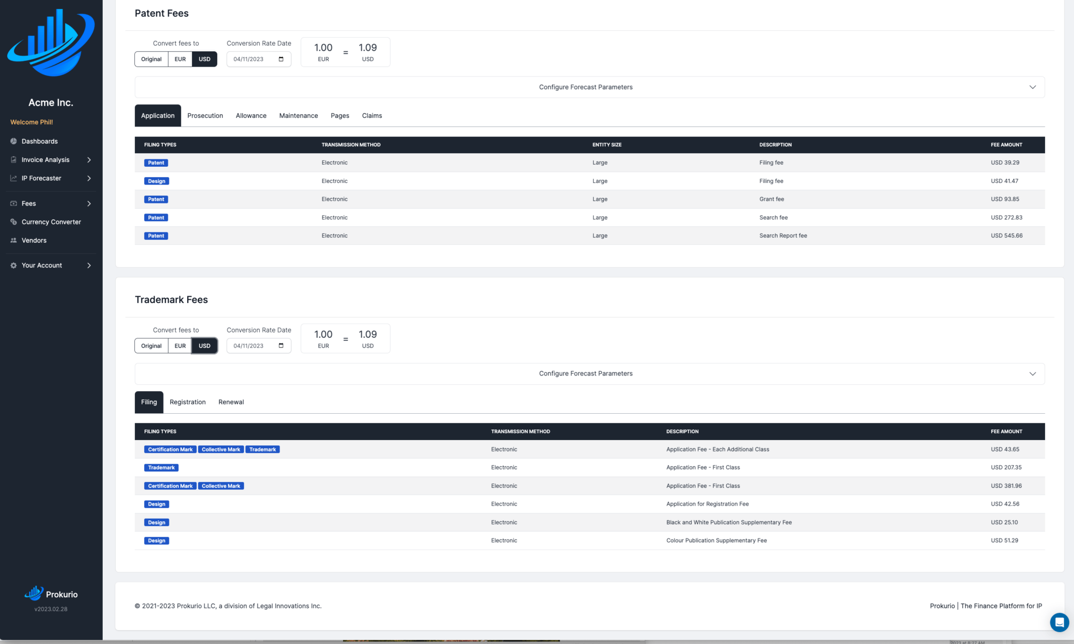Switch to the Prosecution tab
This screenshot has height=644, width=1074.
click(205, 115)
